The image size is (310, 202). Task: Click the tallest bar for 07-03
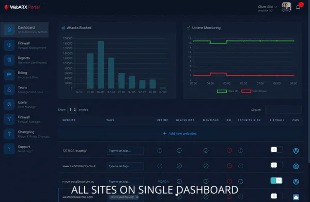click(x=101, y=65)
